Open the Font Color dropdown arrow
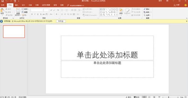 59,14
